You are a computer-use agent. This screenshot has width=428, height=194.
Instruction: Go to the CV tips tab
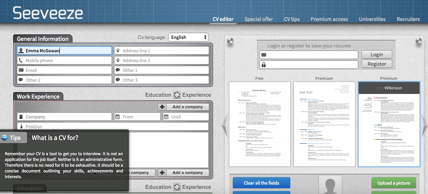pos(292,19)
